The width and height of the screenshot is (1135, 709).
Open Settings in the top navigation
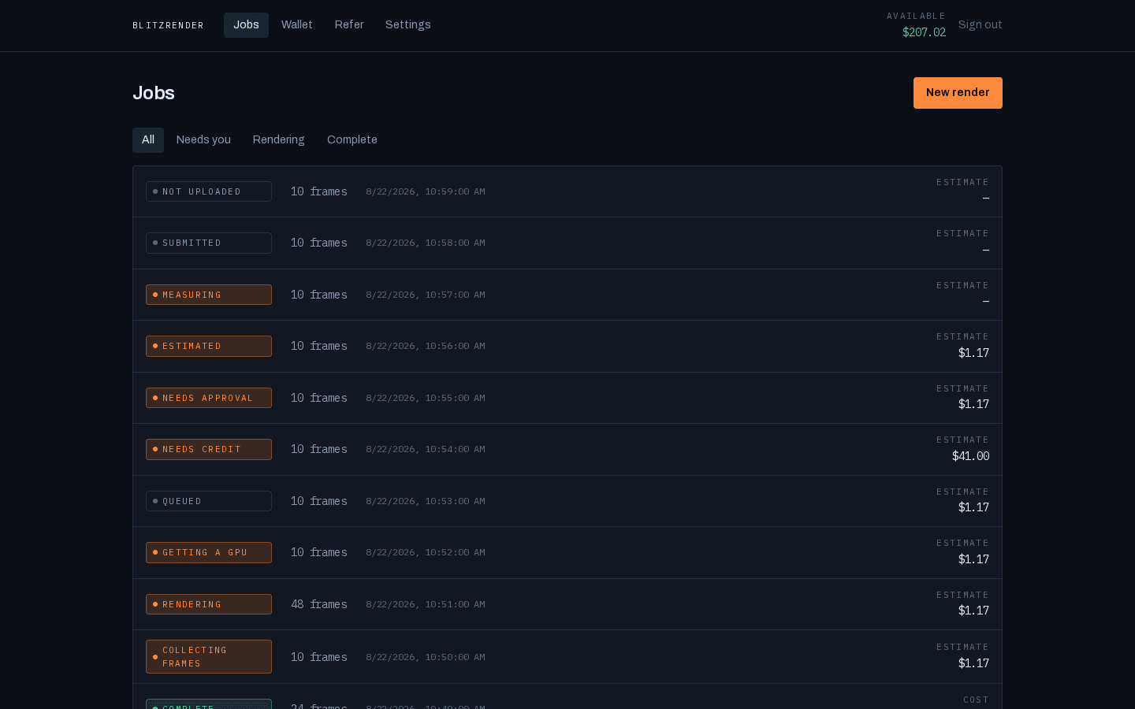point(408,25)
